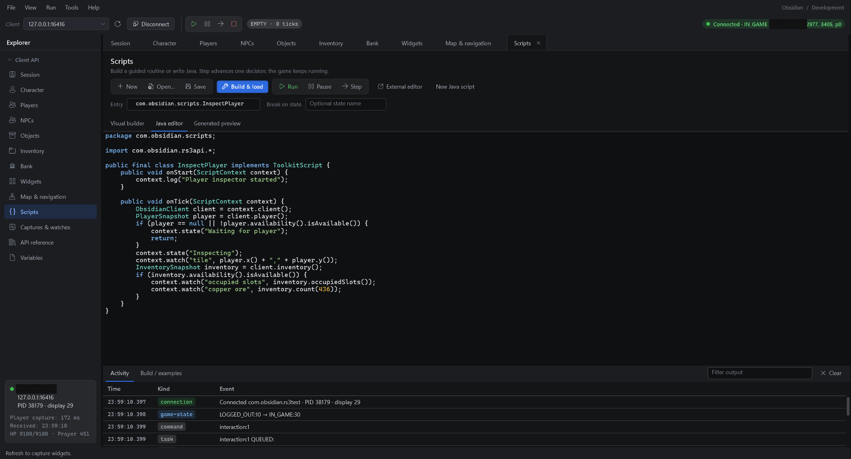851x459 pixels.
Task: Switch to the Bank top tab
Action: point(373,43)
